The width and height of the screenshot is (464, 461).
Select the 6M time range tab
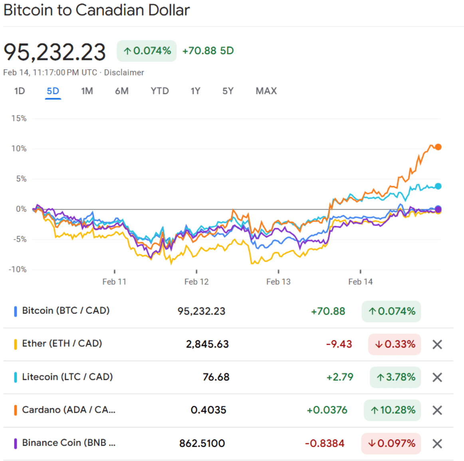coord(122,91)
